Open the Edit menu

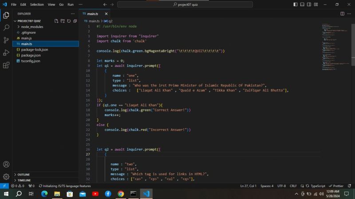[x=23, y=4]
